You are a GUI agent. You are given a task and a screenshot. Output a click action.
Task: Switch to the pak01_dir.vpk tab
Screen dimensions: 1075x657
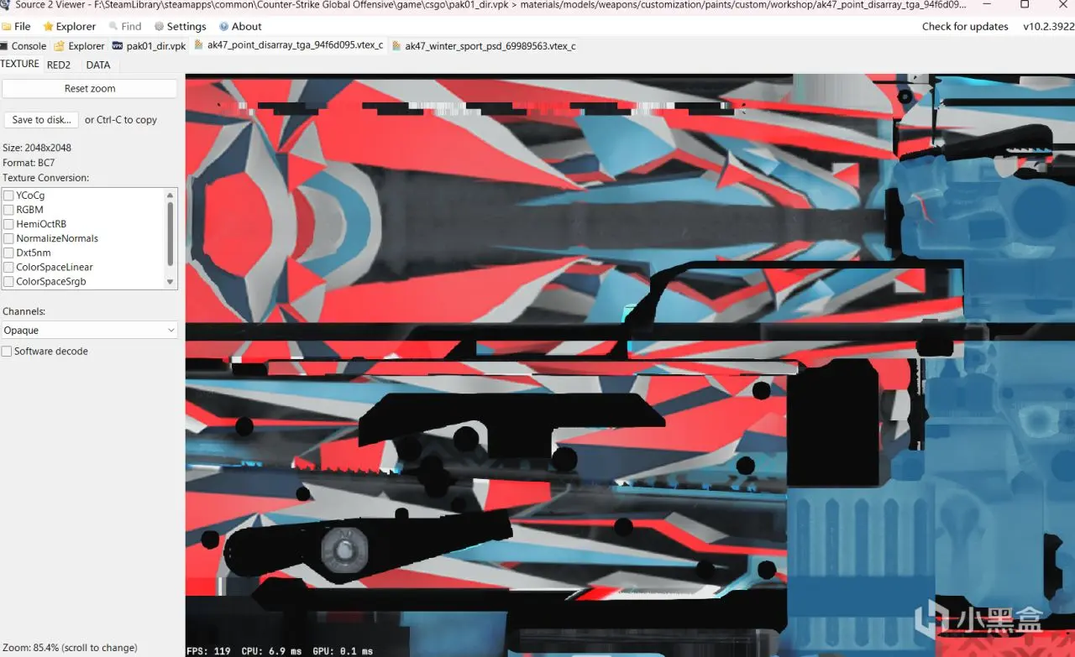coord(149,46)
